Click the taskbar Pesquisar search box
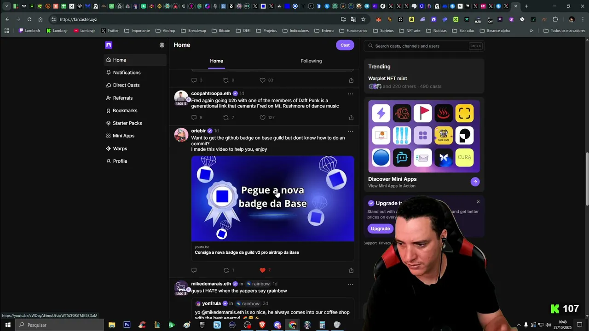Image resolution: width=589 pixels, height=331 pixels. click(60, 325)
